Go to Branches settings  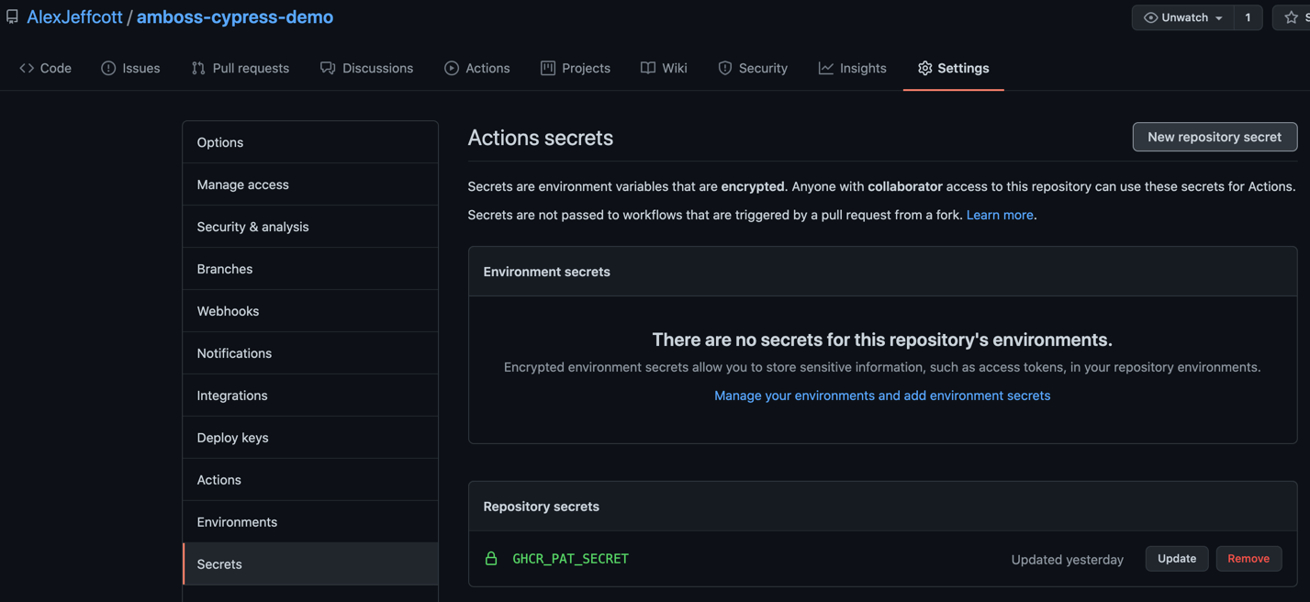click(x=310, y=269)
